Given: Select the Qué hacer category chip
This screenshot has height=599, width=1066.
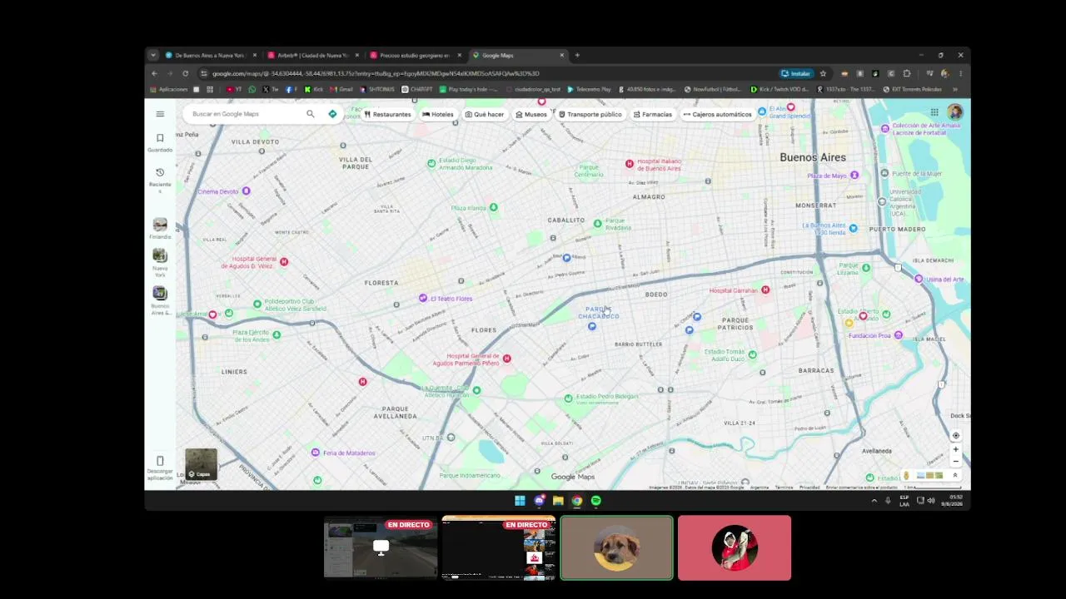Looking at the screenshot, I should click(x=485, y=114).
